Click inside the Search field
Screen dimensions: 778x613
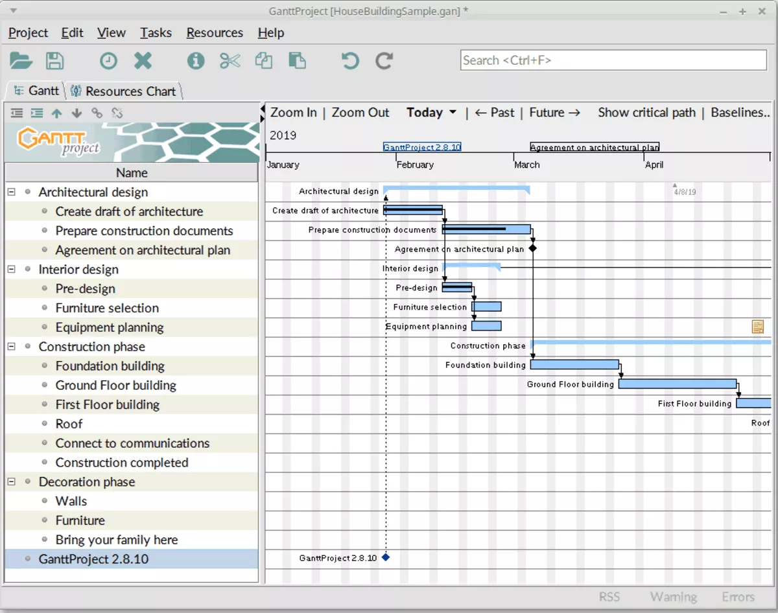coord(612,60)
